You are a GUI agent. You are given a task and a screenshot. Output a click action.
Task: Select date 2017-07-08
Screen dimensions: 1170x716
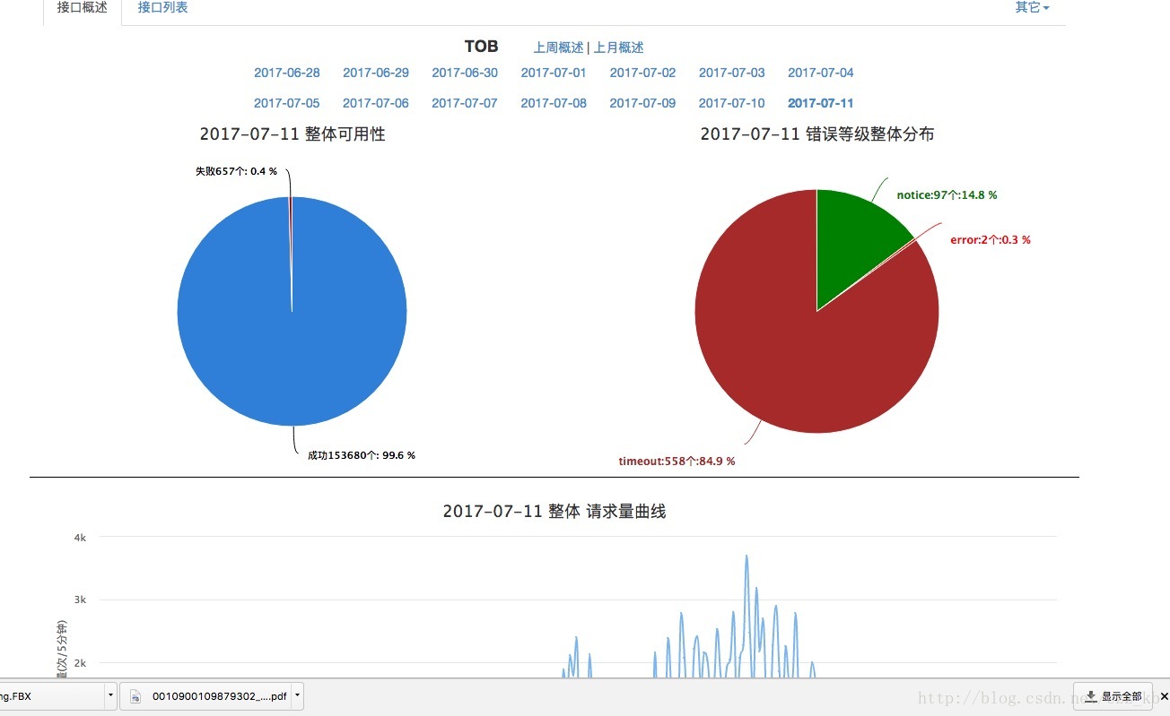coord(554,103)
